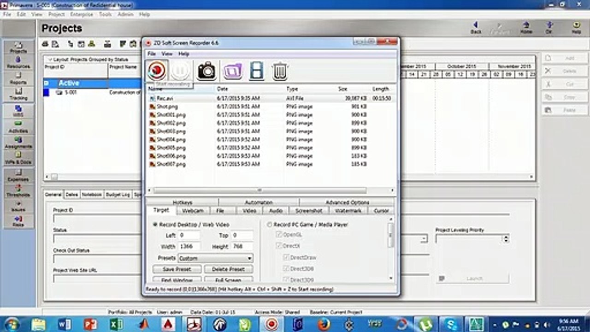Image resolution: width=590 pixels, height=332 pixels.
Task: Toggle the Direct3D8 checkbox
Action: tap(286, 268)
